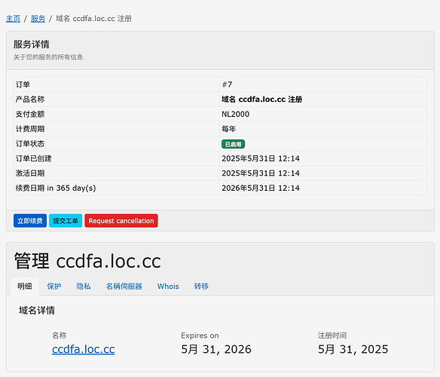The image size is (440, 377).
Task: Open the ccdfa.loc.cc domain name link
Action: (84, 349)
